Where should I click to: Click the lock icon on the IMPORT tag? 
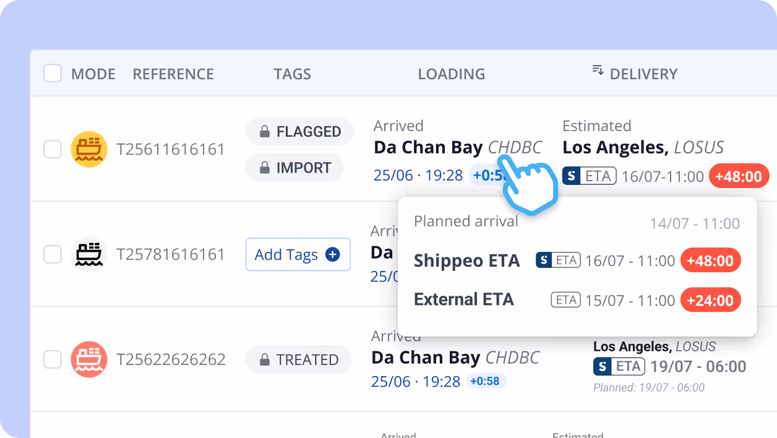tap(266, 167)
